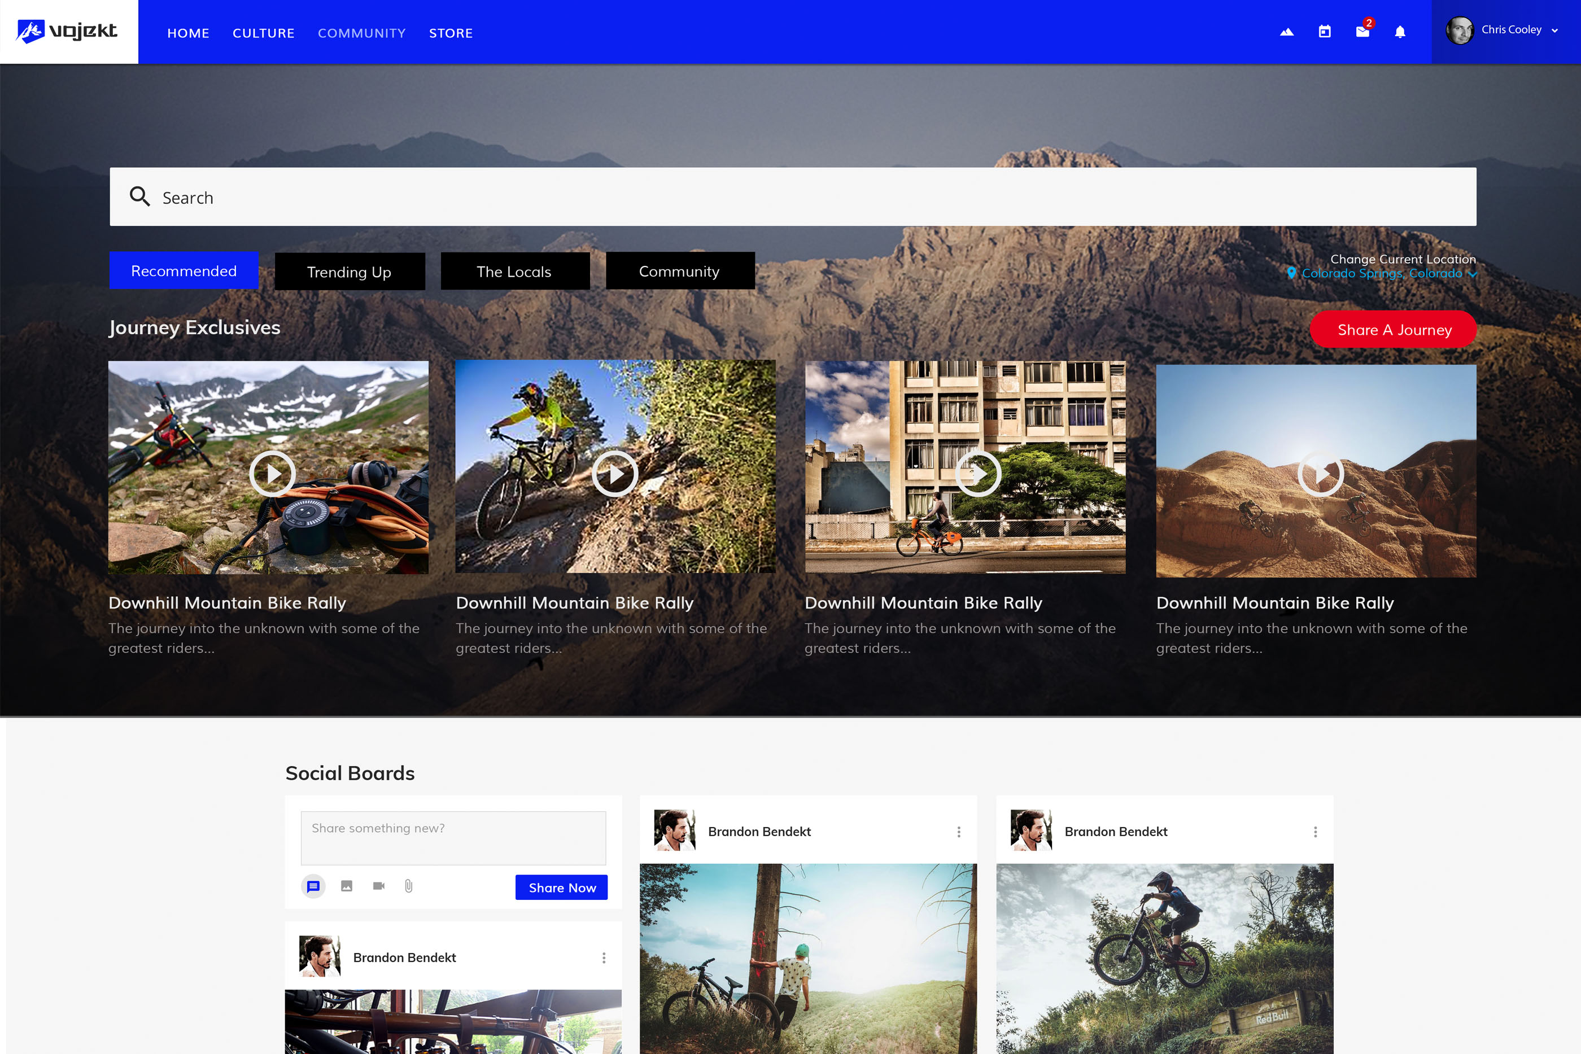1581x1054 pixels.
Task: Select the image attachment icon in share box
Action: coord(346,886)
